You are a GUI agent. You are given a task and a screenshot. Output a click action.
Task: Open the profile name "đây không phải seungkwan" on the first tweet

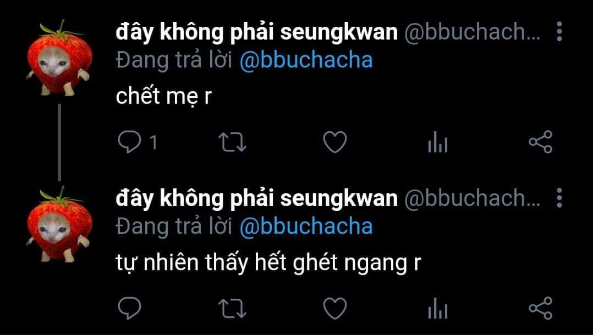click(x=257, y=32)
